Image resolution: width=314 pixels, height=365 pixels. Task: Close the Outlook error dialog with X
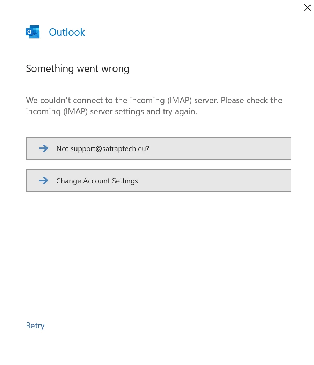(307, 8)
